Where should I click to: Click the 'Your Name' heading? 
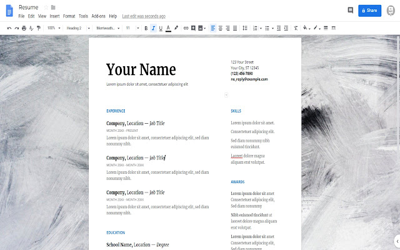point(141,69)
